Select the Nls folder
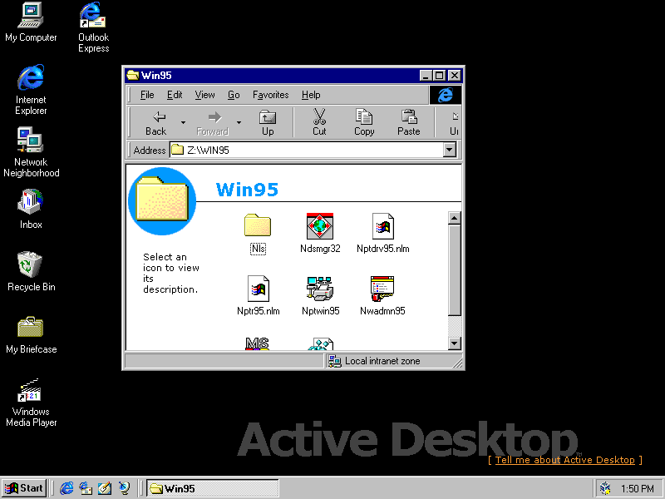The image size is (665, 499). click(x=258, y=234)
